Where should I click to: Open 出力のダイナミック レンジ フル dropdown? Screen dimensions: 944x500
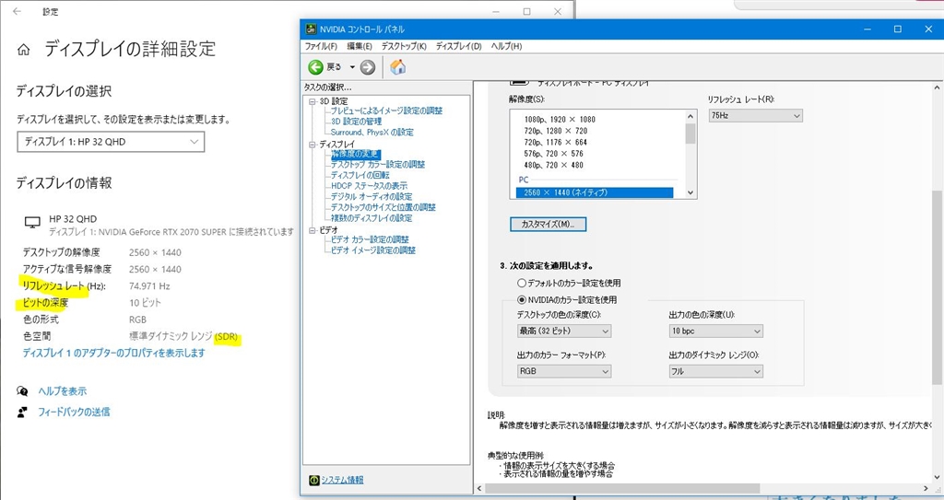tap(715, 371)
